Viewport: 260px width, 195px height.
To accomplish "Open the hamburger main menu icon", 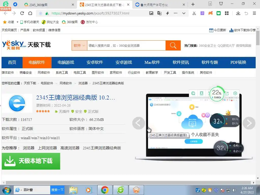I will (254, 13).
